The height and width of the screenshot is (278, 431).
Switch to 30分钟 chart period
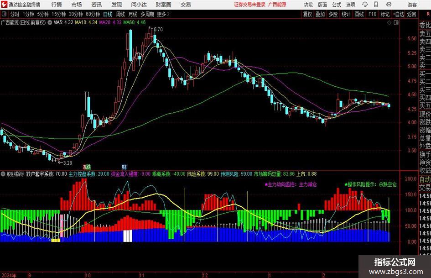coord(76,14)
